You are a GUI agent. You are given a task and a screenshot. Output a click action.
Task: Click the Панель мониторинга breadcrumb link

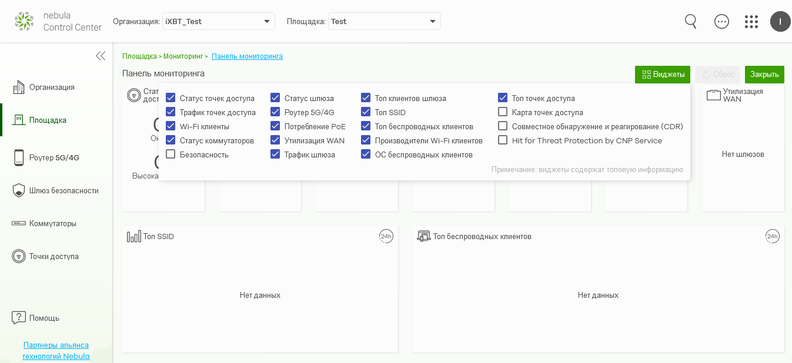[247, 56]
